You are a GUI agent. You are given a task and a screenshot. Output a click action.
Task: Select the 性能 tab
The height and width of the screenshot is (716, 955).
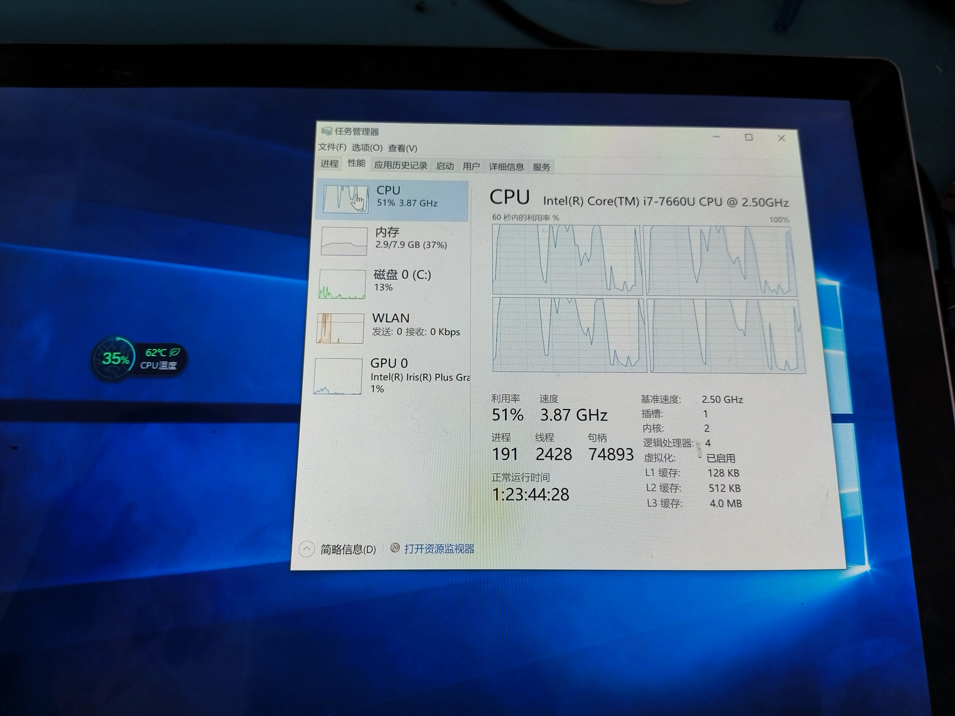(x=356, y=163)
